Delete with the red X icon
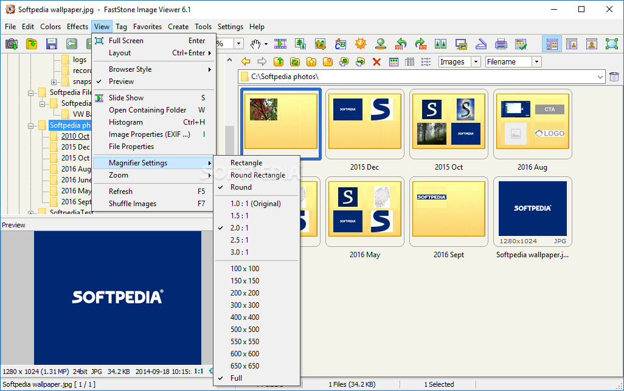The image size is (624, 391). 376,61
